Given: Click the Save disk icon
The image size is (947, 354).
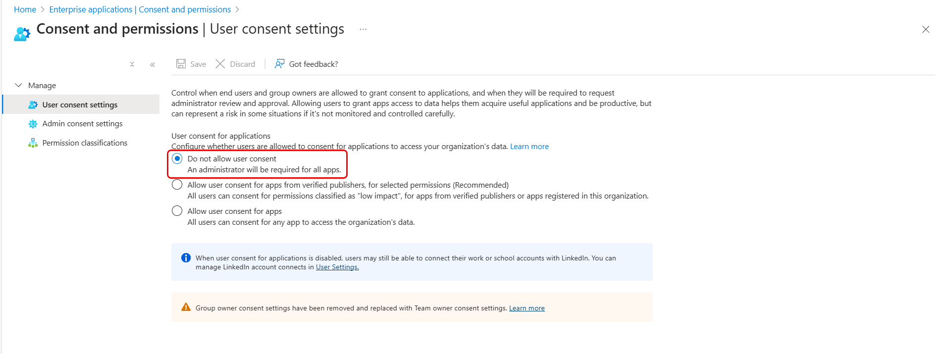Looking at the screenshot, I should (181, 64).
